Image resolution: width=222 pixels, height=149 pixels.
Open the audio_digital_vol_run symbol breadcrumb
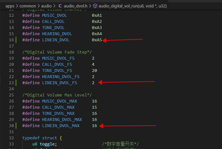(132, 6)
